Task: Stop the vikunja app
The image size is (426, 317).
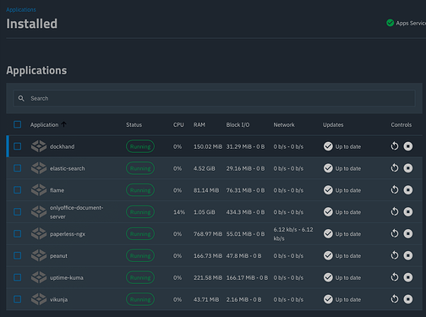Action: [408, 299]
